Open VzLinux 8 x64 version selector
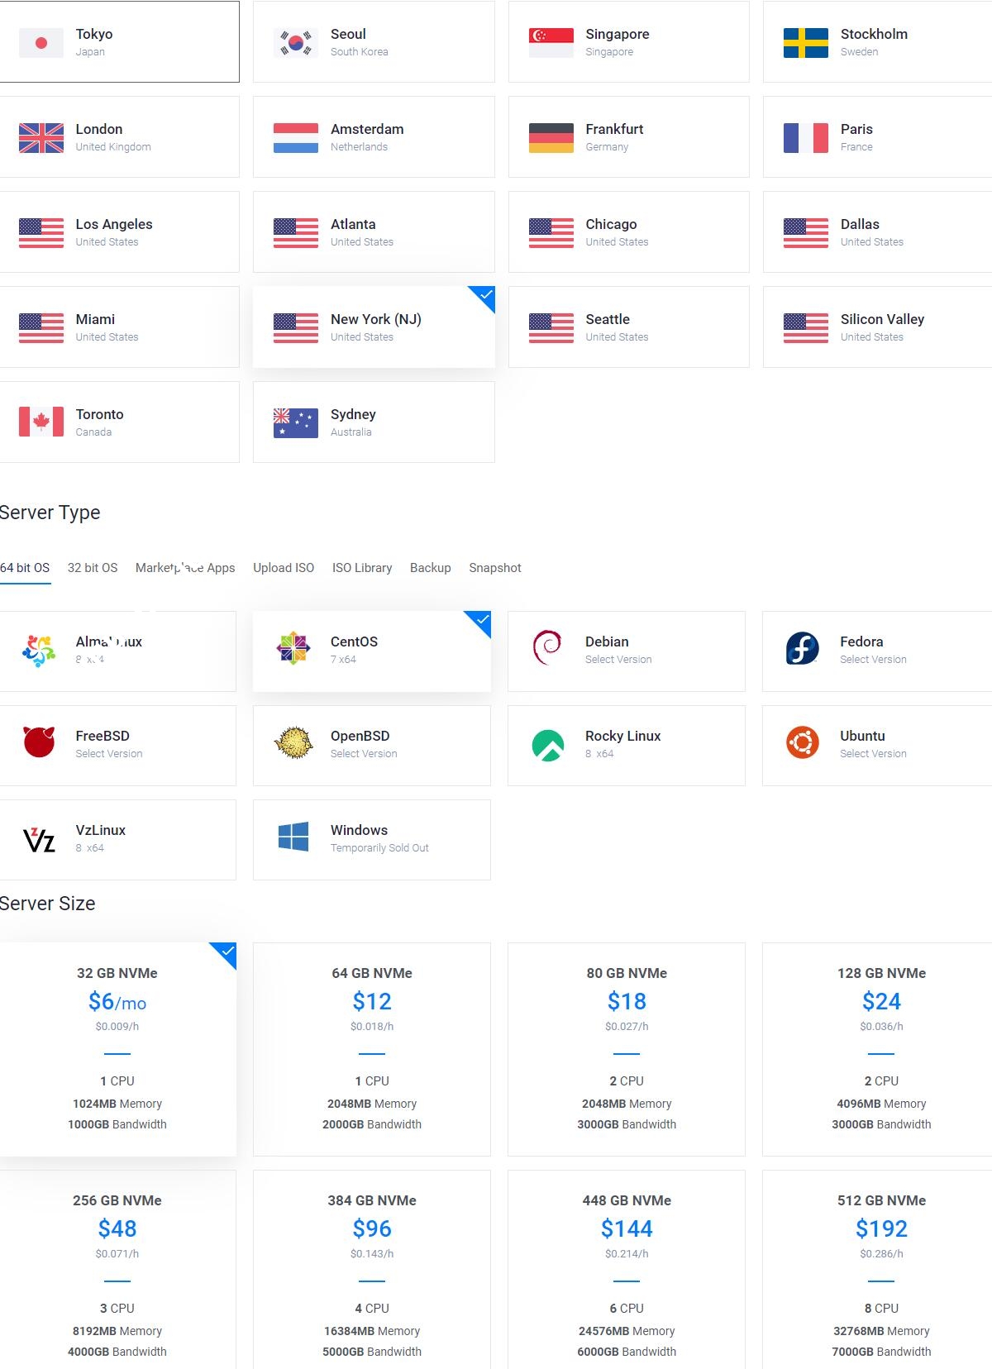 (89, 848)
